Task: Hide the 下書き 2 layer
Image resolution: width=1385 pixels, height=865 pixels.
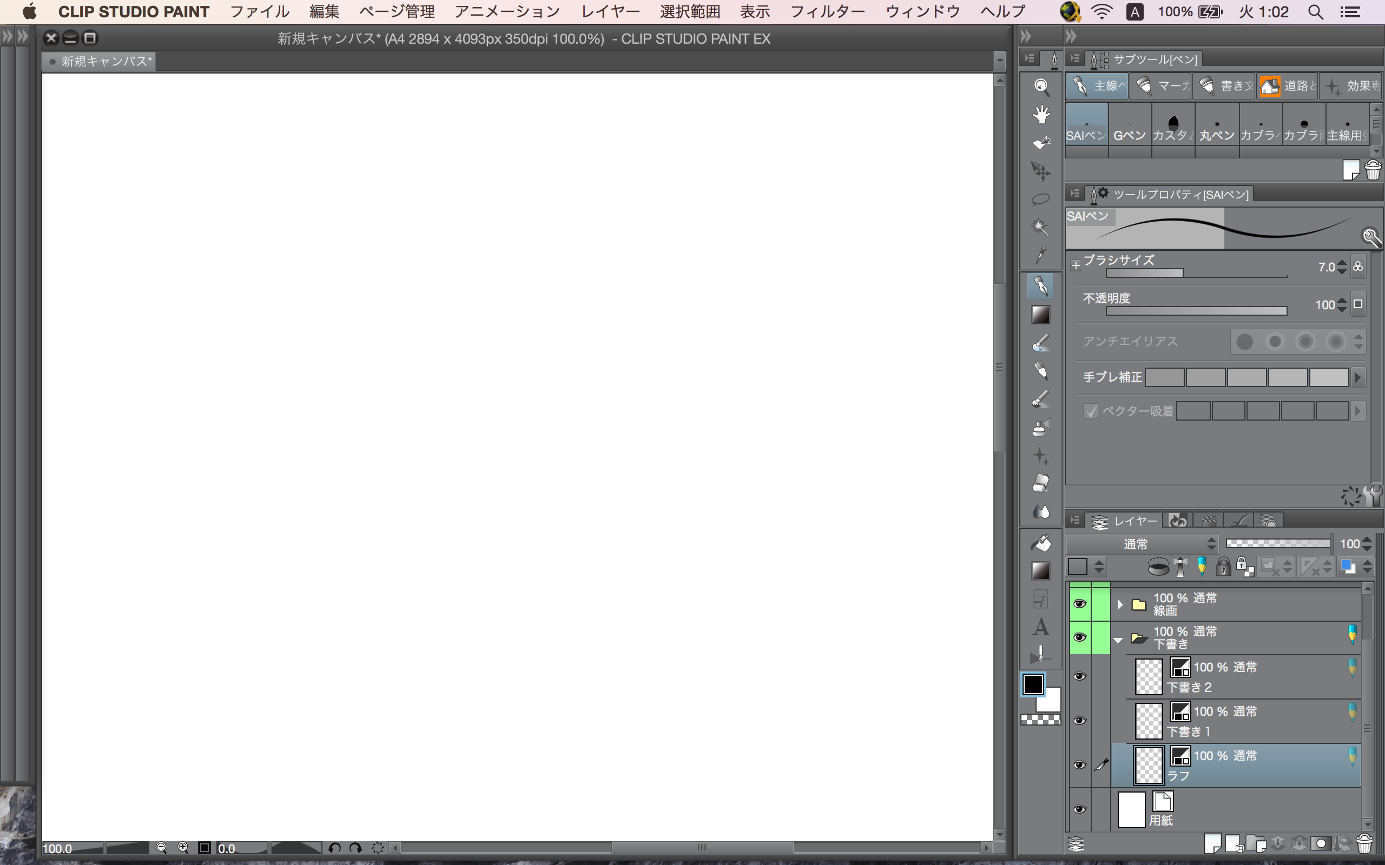Action: pos(1079,677)
